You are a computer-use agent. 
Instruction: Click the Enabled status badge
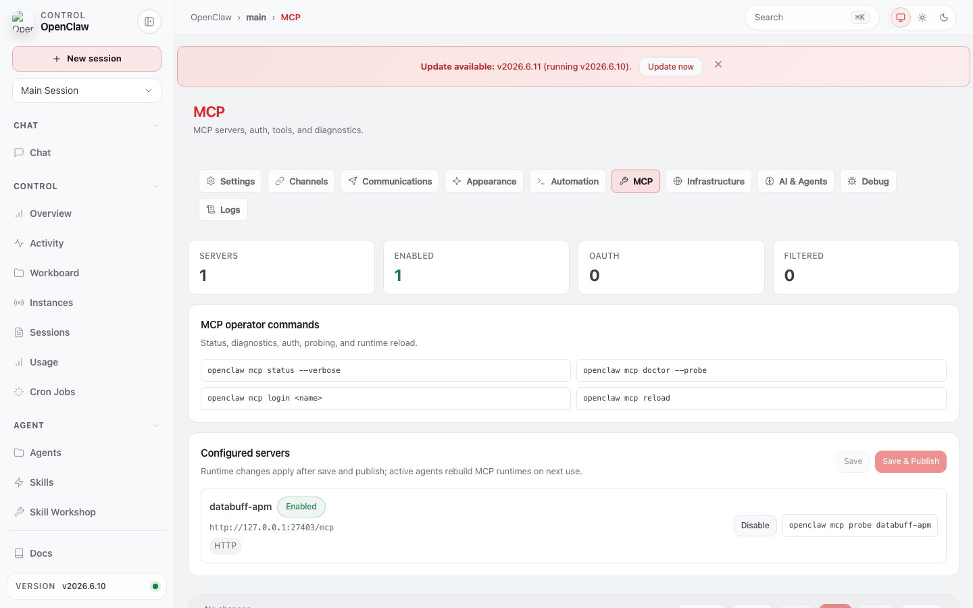point(301,507)
